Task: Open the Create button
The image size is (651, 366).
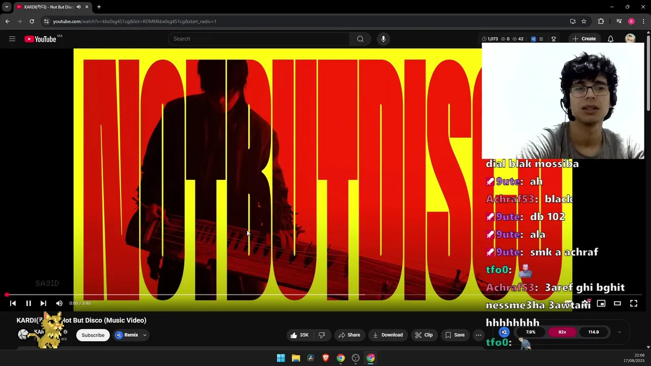Action: [x=584, y=39]
